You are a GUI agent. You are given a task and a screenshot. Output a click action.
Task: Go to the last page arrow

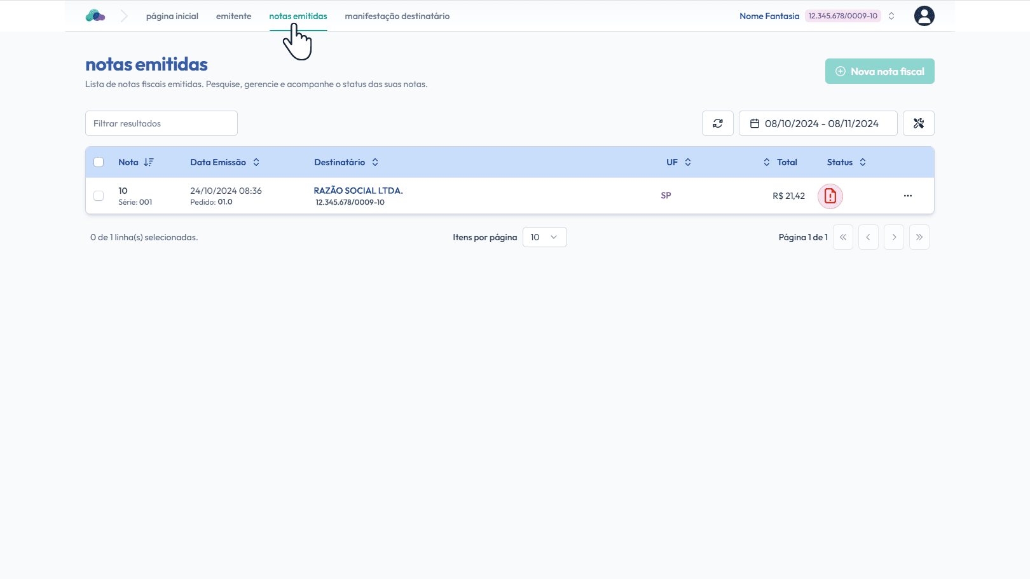pyautogui.click(x=919, y=237)
